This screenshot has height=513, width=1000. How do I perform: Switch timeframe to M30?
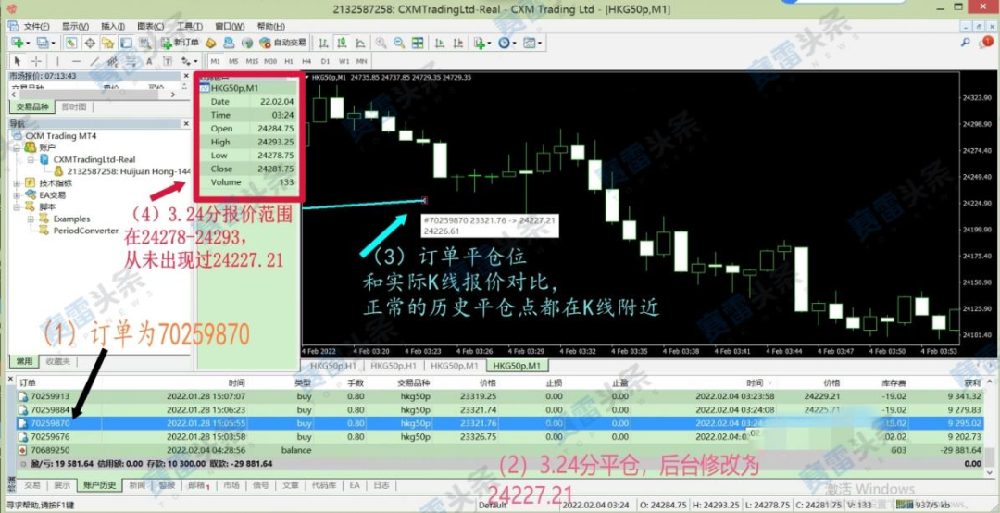[x=270, y=61]
